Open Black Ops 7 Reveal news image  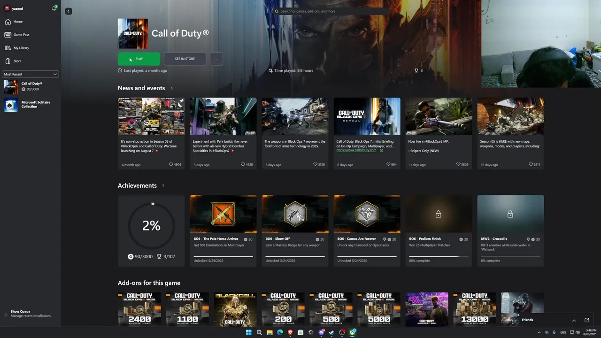click(367, 116)
